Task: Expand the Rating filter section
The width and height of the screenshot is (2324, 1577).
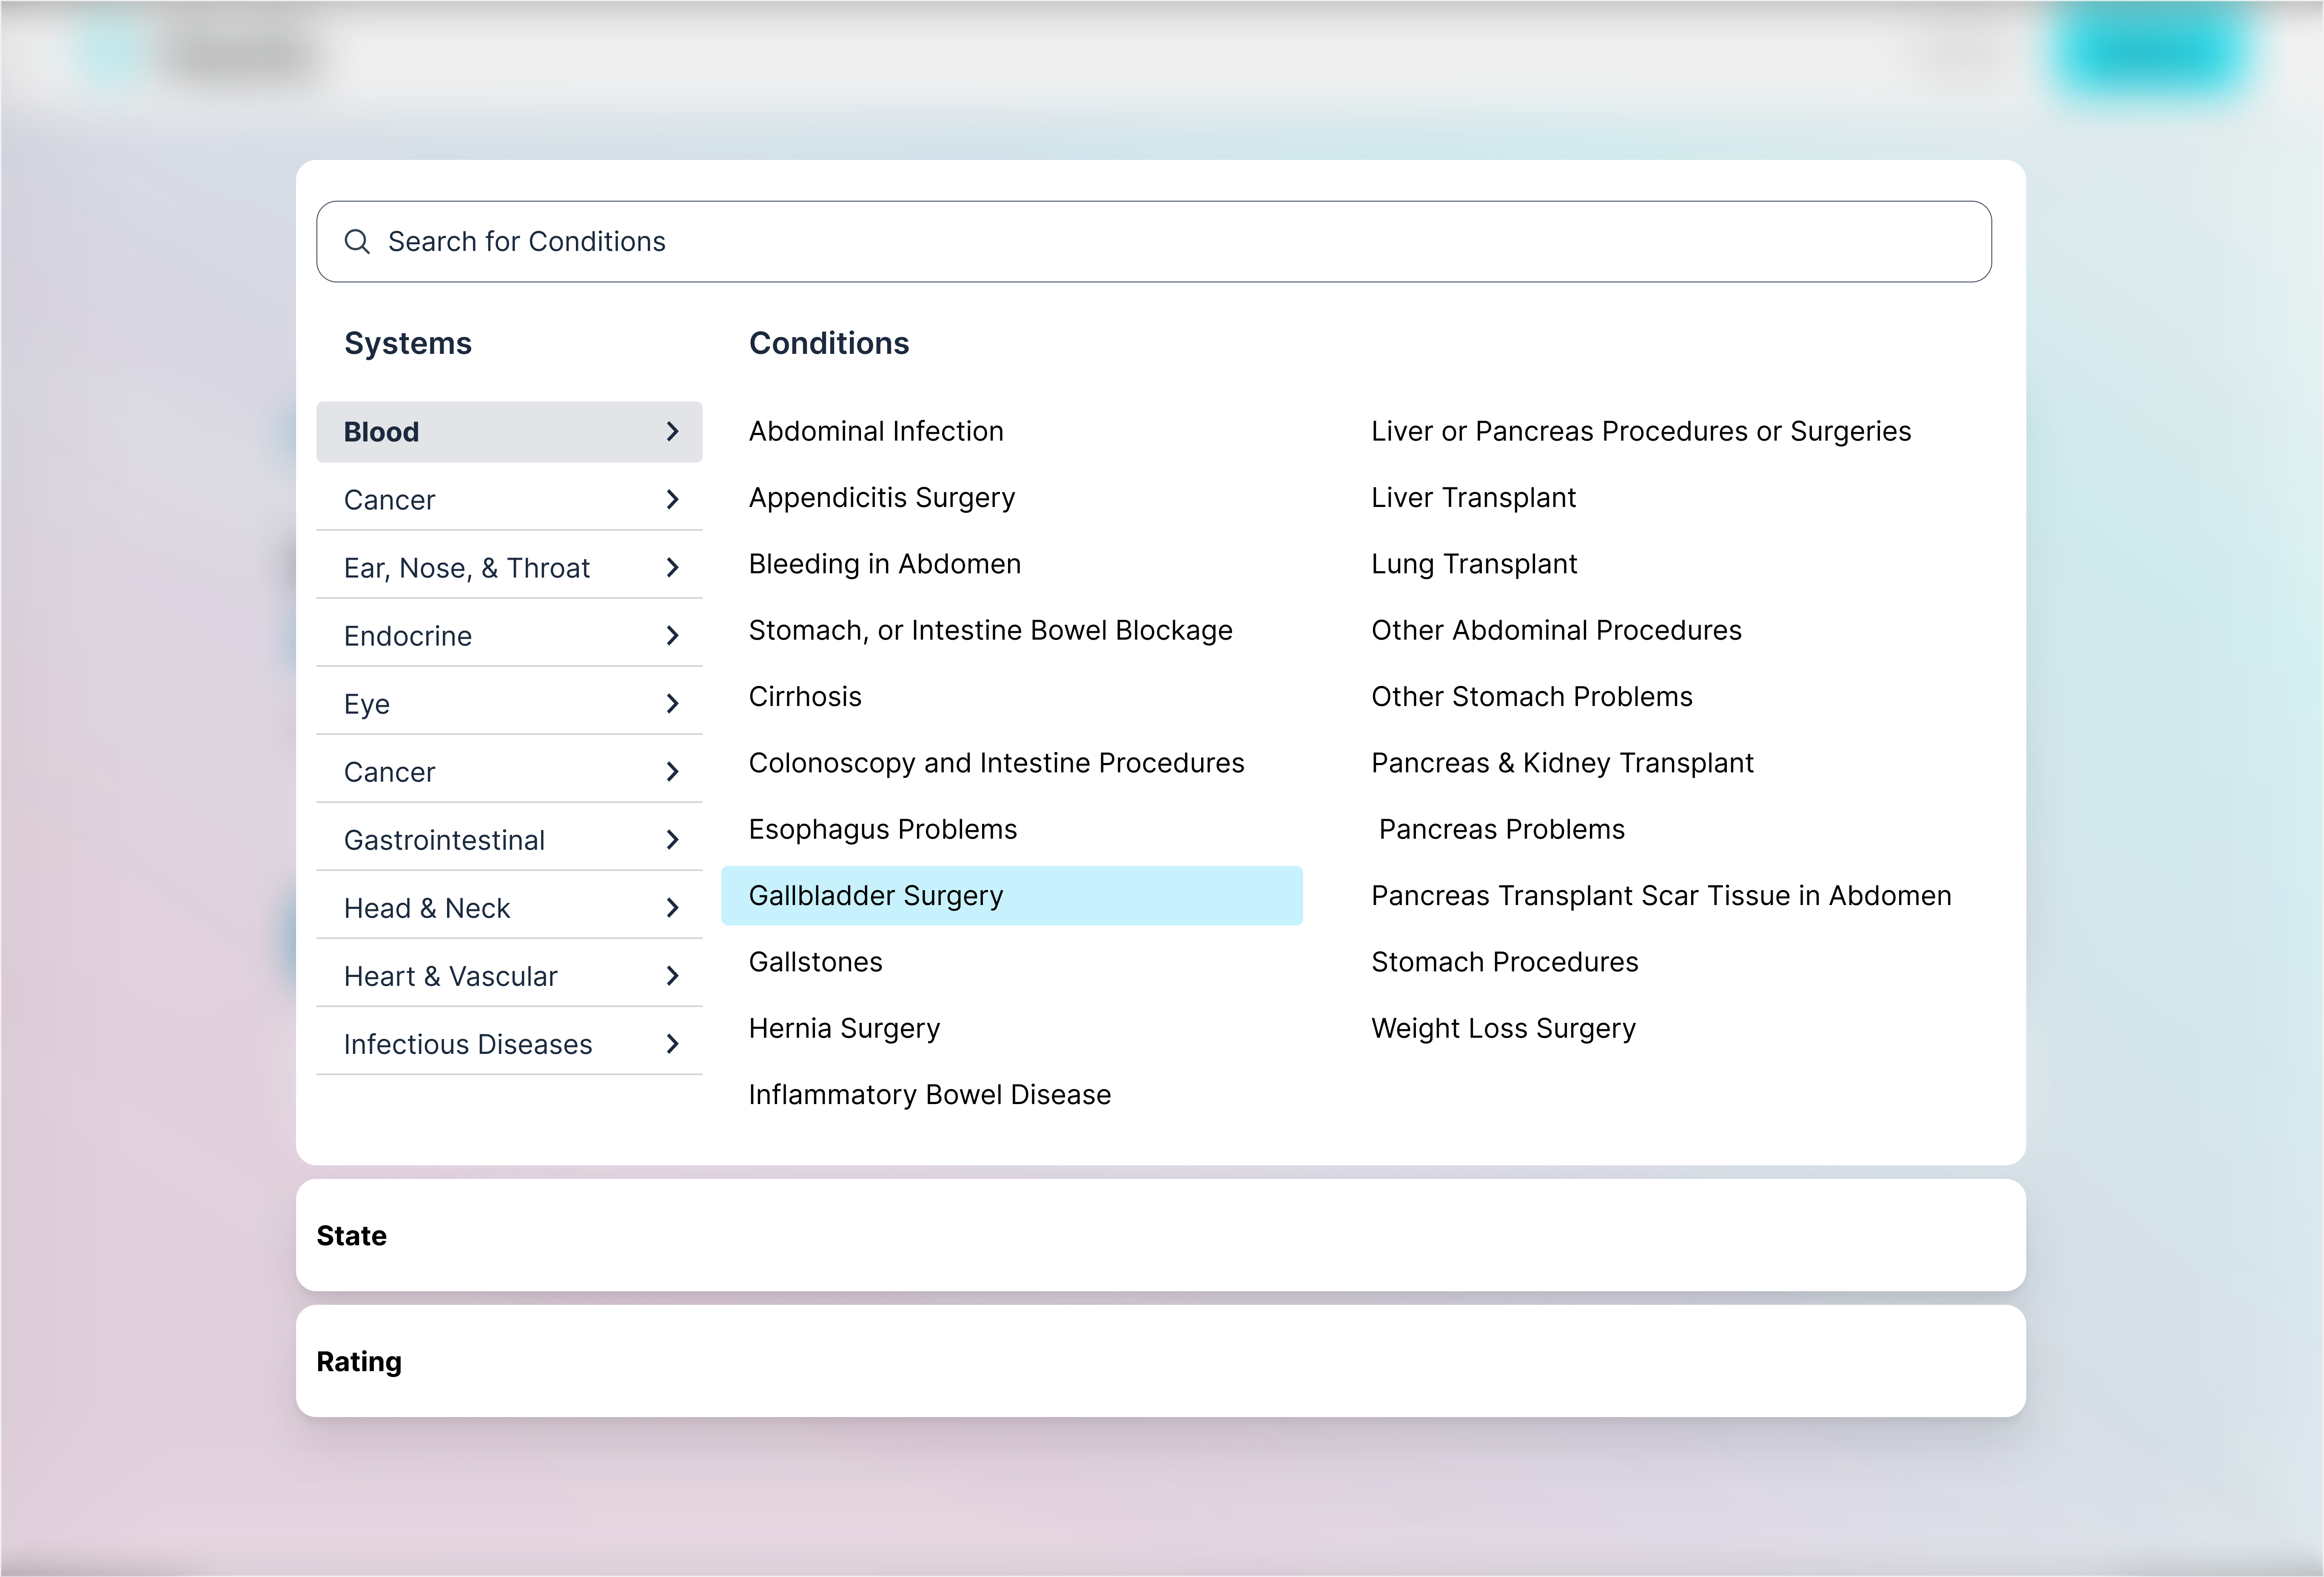Action: click(1160, 1361)
